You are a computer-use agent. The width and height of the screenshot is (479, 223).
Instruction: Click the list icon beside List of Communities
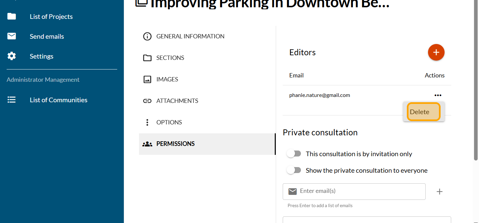tap(12, 100)
